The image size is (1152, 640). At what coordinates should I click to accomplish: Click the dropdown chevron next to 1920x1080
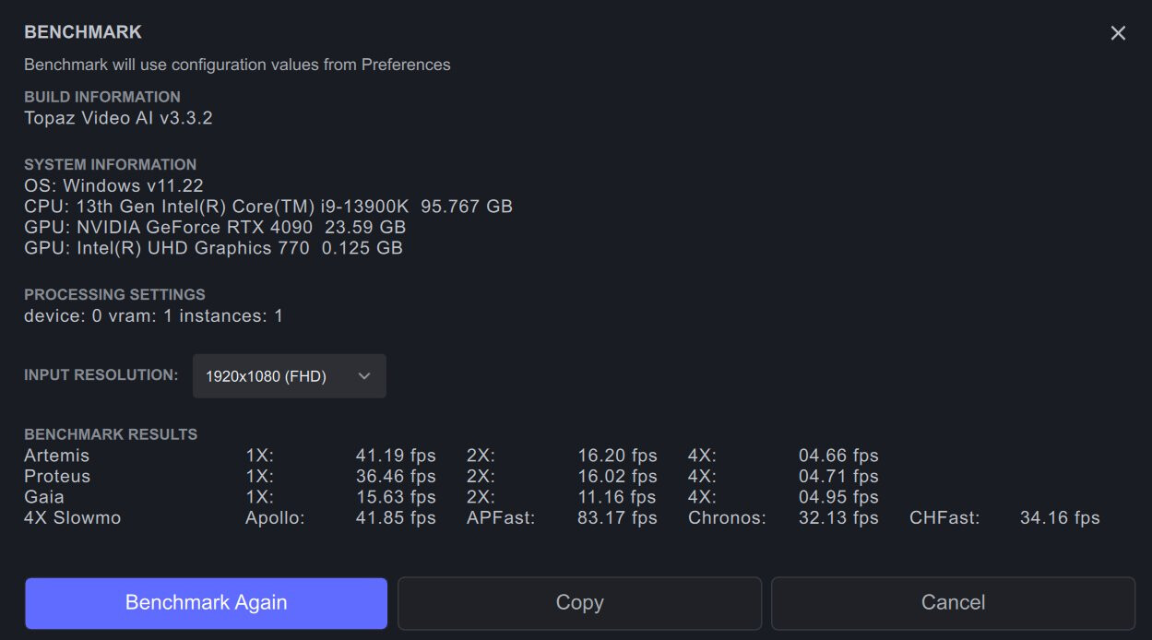[363, 375]
